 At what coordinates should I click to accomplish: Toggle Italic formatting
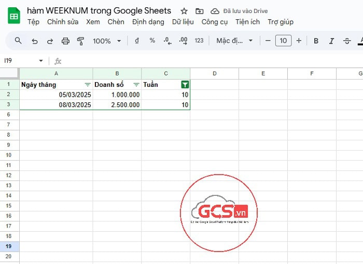coord(331,41)
